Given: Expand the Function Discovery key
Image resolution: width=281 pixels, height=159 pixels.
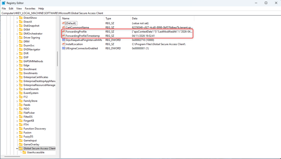Looking at the screenshot, I should (x=17, y=129).
